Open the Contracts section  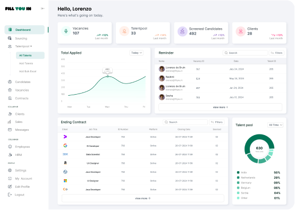point(22,98)
